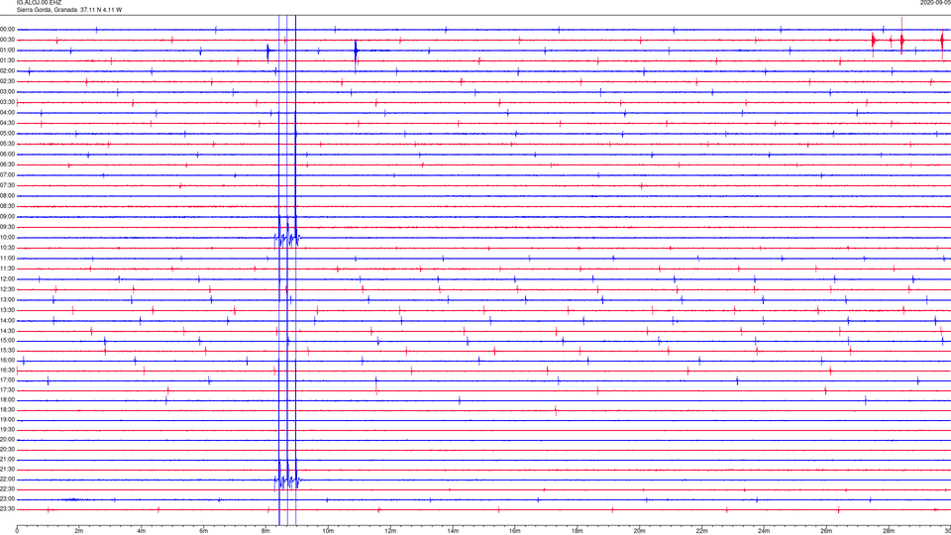Click the 00:30 time row label
This screenshot has width=951, height=535.
tap(7, 40)
